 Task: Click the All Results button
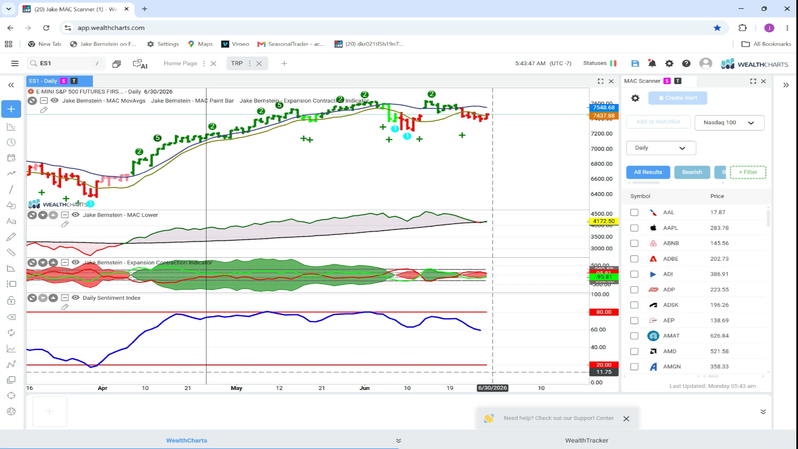point(648,172)
